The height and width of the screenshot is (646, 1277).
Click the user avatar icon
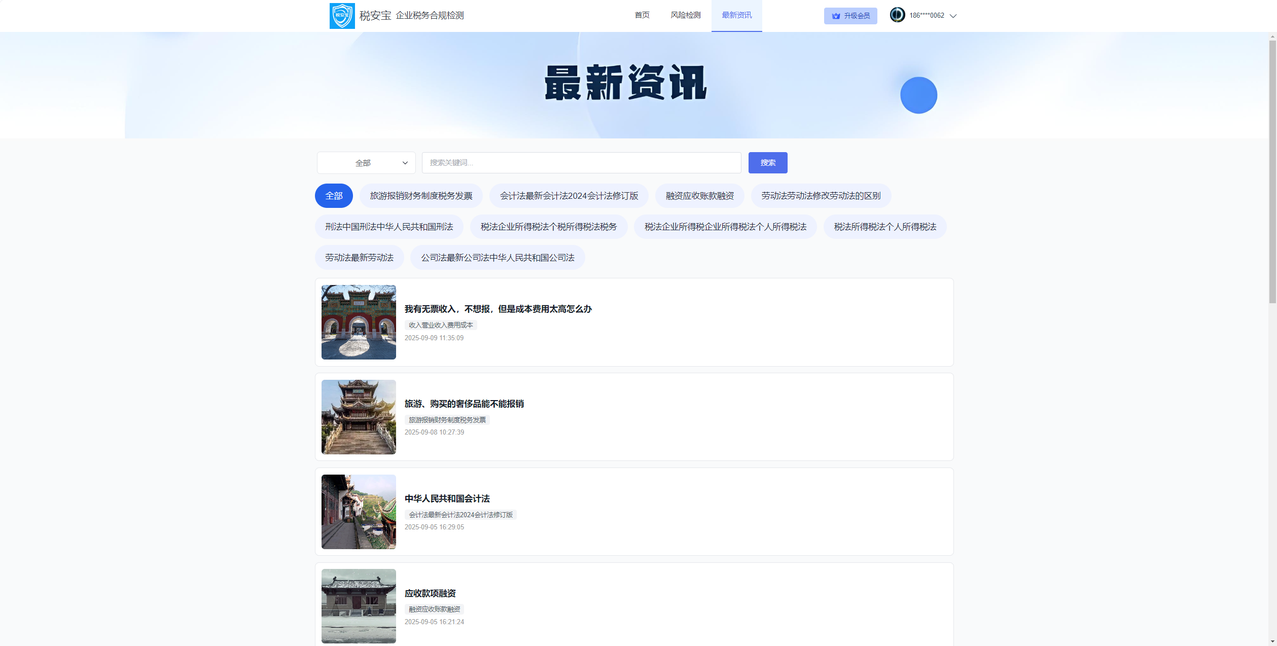tap(897, 15)
